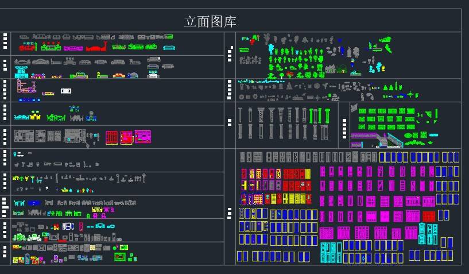Select the blue strip block in third row
Viewport: 469px width, 274px height.
tap(29, 100)
